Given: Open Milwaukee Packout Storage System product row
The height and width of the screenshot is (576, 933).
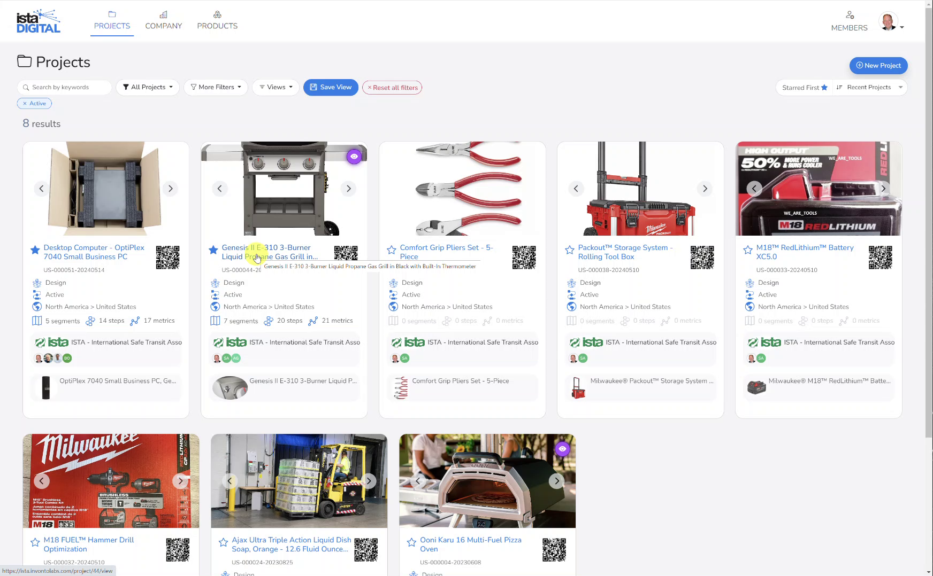Looking at the screenshot, I should [x=640, y=387].
